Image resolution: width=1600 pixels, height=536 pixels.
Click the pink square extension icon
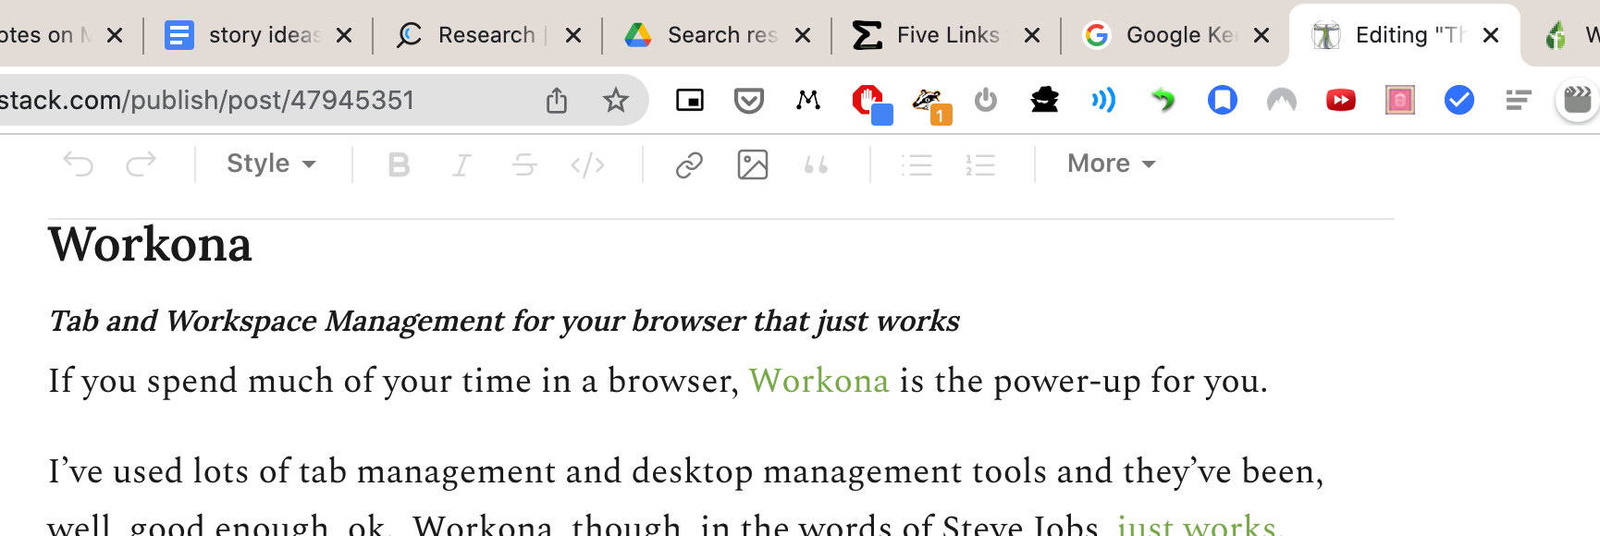[x=1400, y=100]
